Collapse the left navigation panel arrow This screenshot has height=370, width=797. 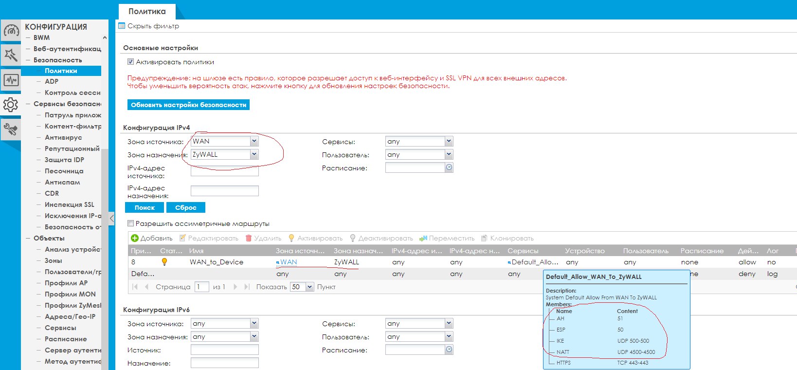click(112, 219)
